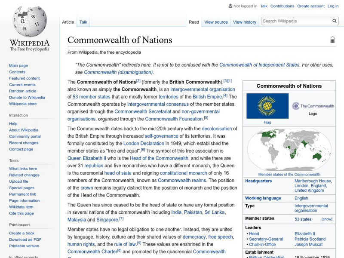
Task: Expand the member states list with show
Action: click(327, 219)
